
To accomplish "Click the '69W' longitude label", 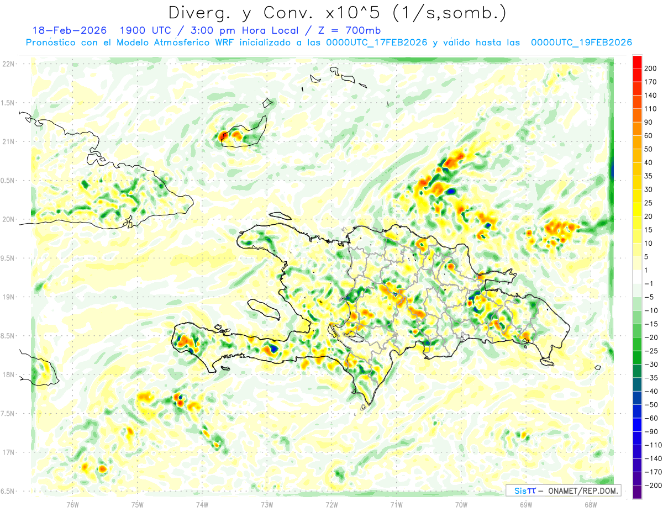I will coord(526,505).
